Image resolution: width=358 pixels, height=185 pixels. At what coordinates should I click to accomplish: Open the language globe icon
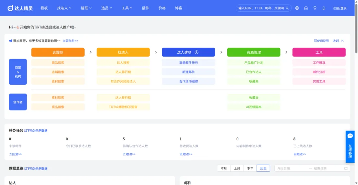pyautogui.click(x=297, y=8)
